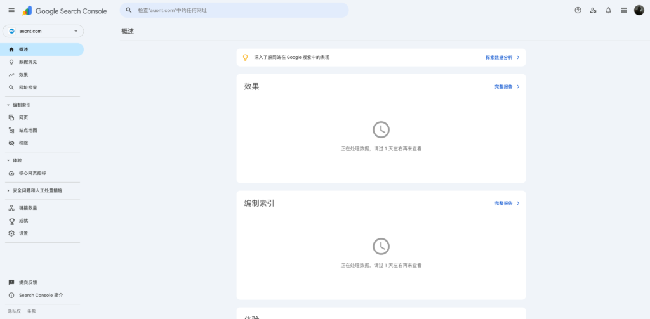Open the auont.com property selector dropdown
The width and height of the screenshot is (650, 319).
coord(43,31)
